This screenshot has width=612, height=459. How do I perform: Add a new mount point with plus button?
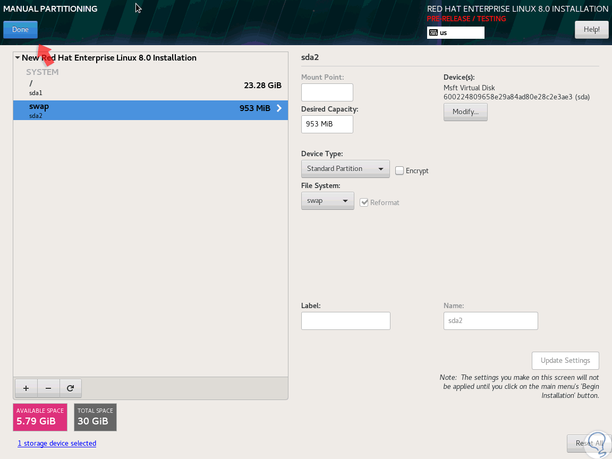point(26,388)
